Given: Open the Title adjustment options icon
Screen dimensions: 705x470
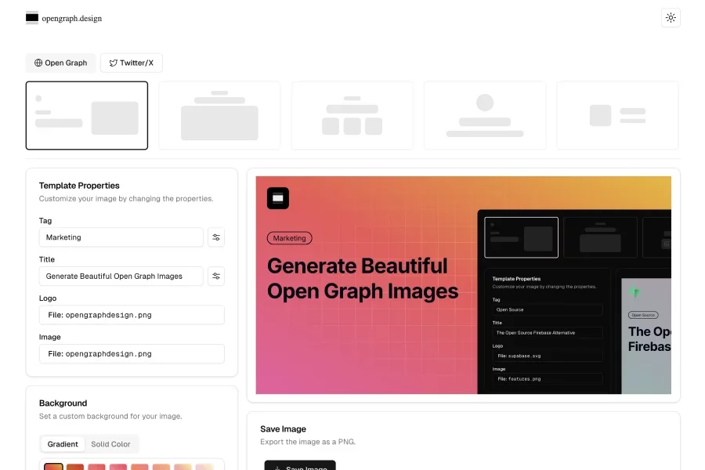Looking at the screenshot, I should pyautogui.click(x=216, y=276).
